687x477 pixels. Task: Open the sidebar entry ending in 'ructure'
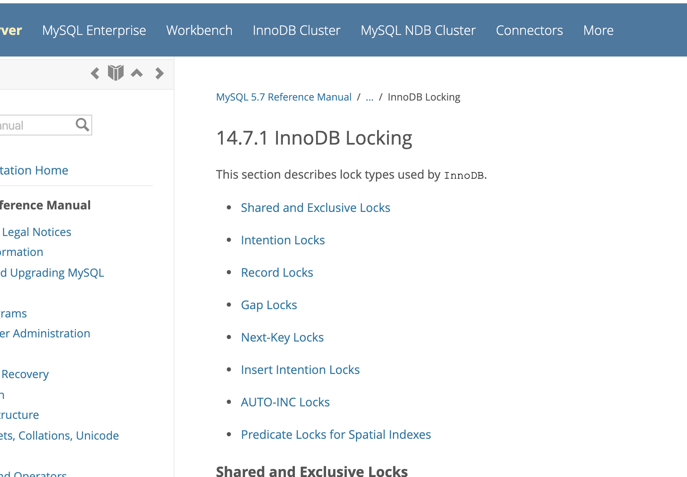20,415
